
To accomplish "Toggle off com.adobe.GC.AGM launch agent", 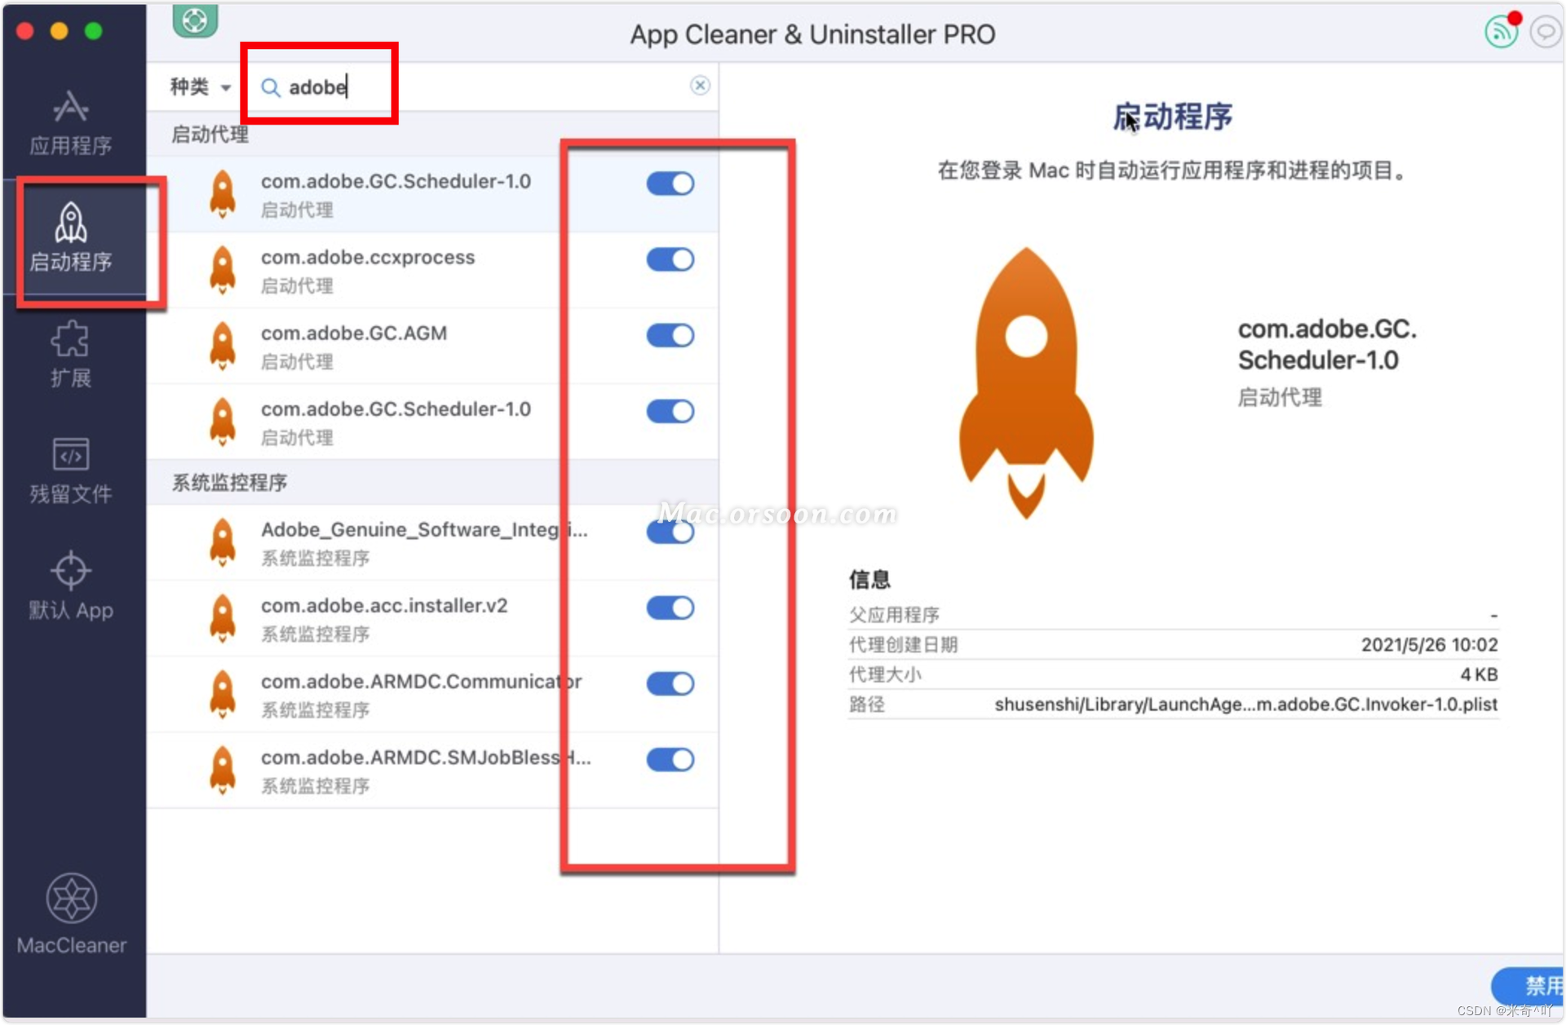I will click(670, 335).
